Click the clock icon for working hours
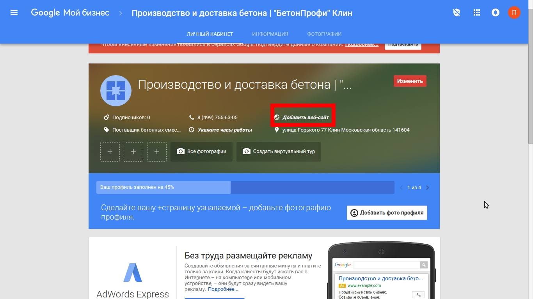The width and height of the screenshot is (533, 299). point(192,130)
